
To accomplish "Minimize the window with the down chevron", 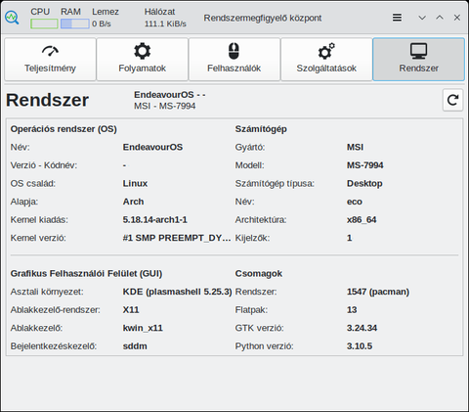I will [422, 18].
